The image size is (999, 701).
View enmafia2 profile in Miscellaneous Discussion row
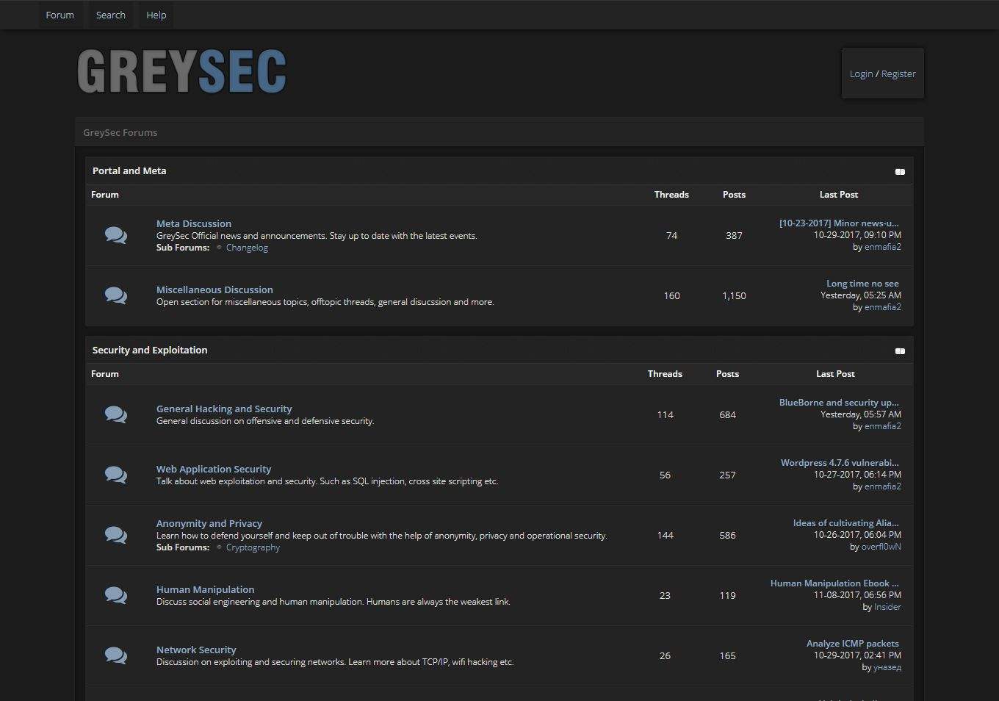(883, 307)
